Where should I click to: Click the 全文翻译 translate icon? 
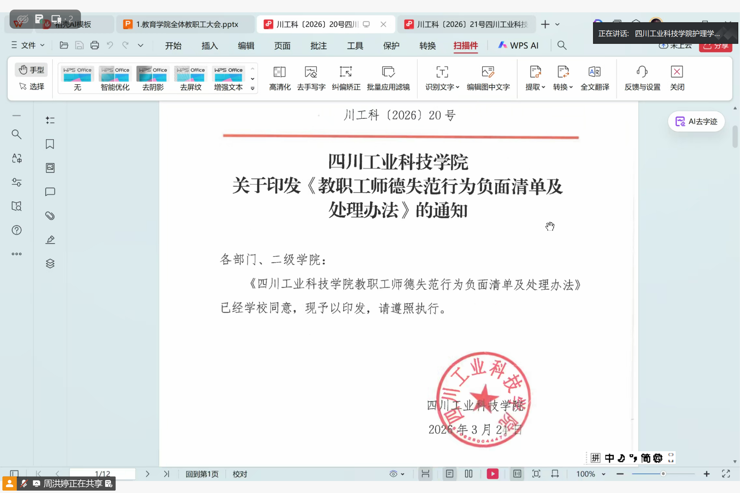[594, 72]
